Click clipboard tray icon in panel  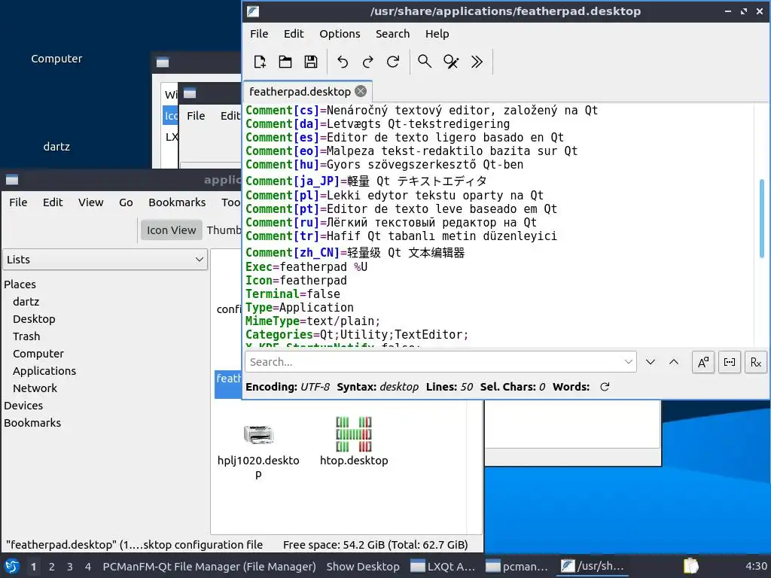coord(691,566)
